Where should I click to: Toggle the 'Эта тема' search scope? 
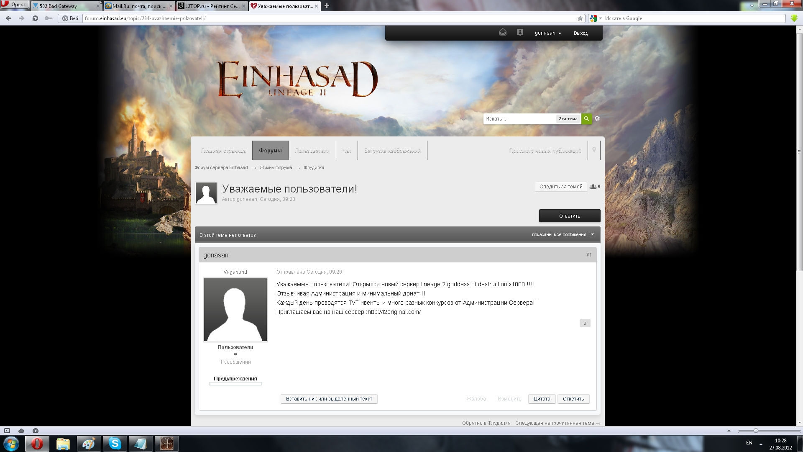[568, 119]
